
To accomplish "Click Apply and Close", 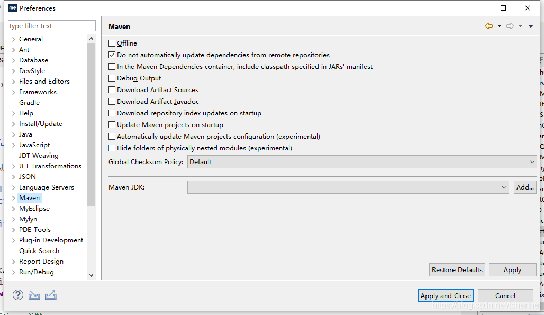I will [x=446, y=295].
